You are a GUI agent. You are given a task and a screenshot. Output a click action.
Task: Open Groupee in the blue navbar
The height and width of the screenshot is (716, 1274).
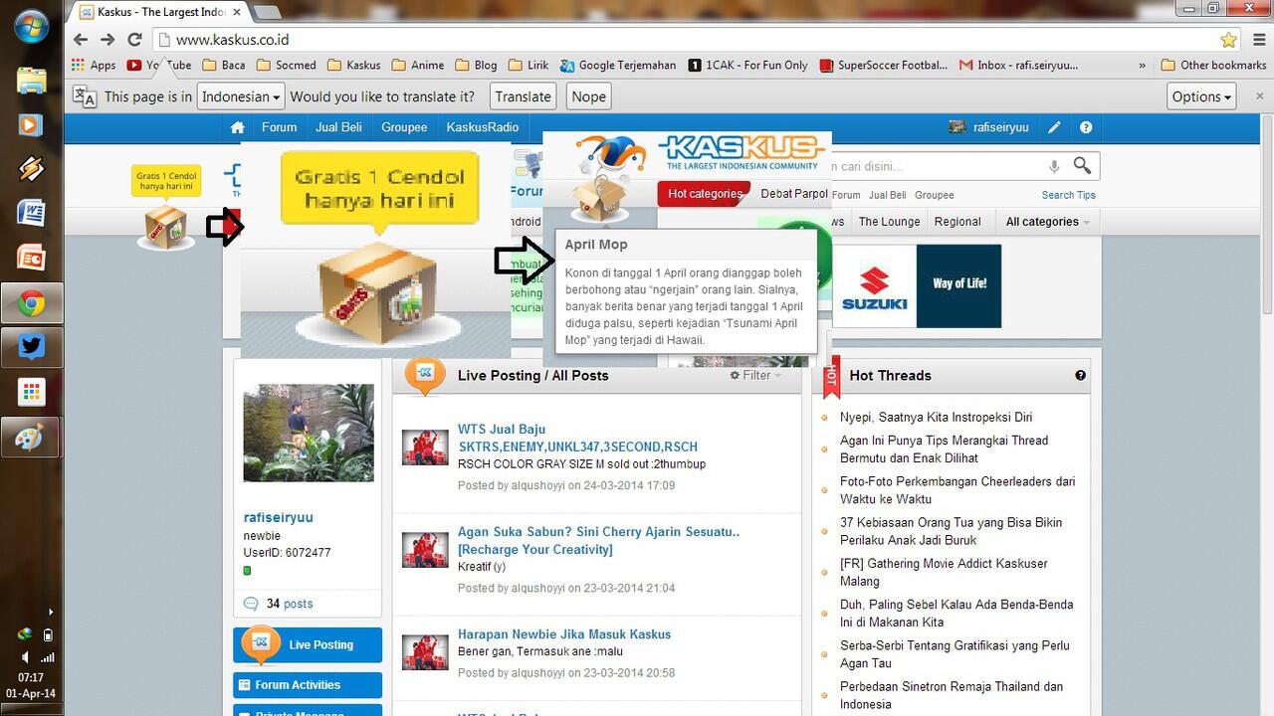point(404,127)
